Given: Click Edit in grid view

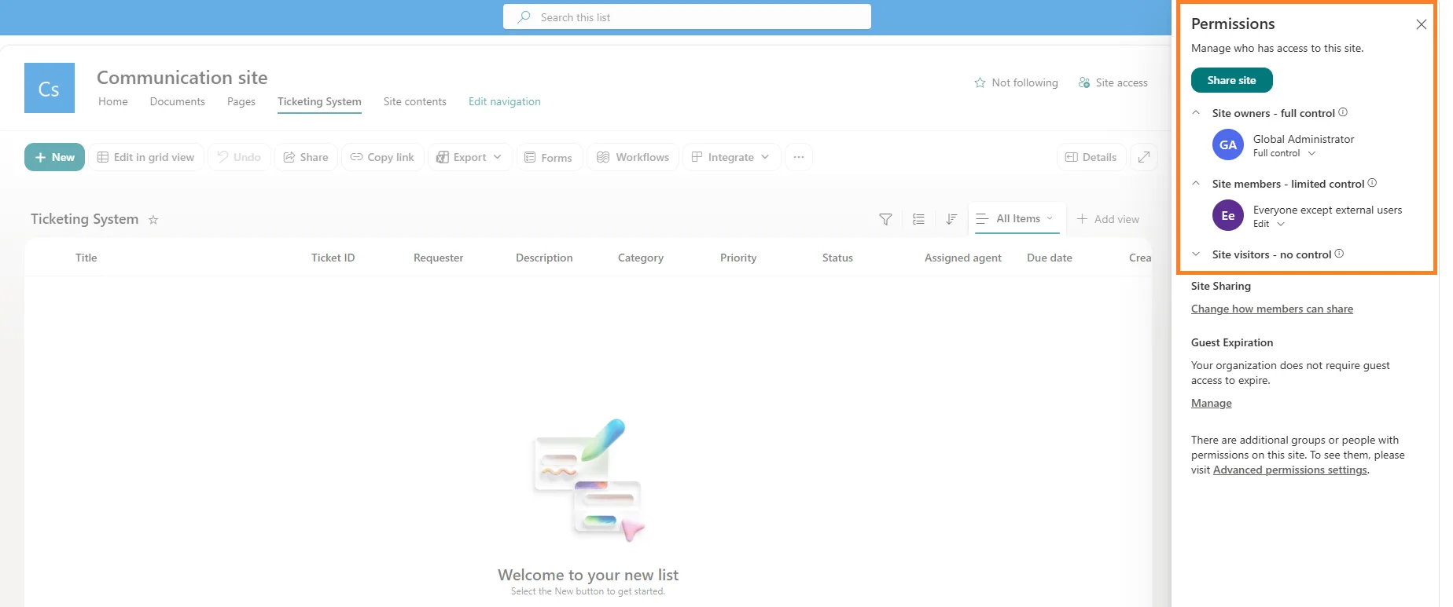Looking at the screenshot, I should pos(146,157).
